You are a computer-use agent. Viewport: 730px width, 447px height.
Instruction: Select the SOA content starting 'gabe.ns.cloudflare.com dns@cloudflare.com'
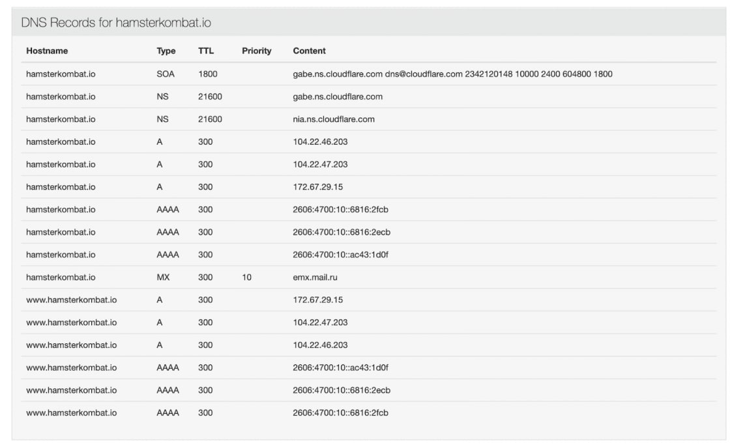(x=452, y=74)
